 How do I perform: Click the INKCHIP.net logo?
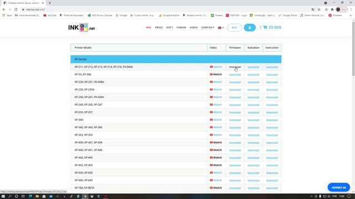click(x=82, y=28)
